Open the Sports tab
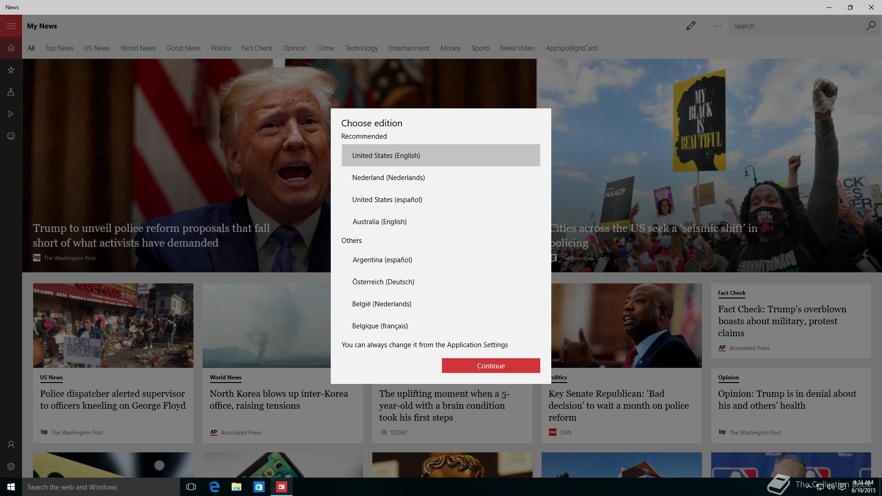The image size is (882, 496). click(481, 48)
